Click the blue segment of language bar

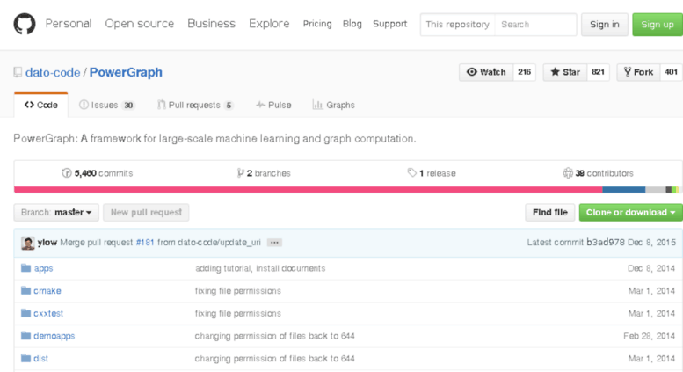coord(624,189)
